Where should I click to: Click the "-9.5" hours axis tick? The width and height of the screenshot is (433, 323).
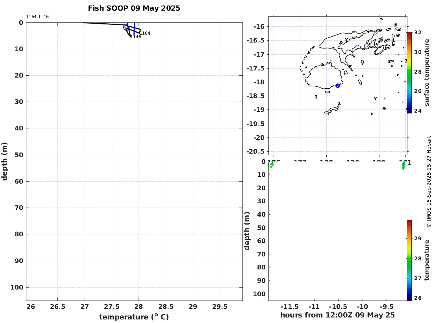[x=387, y=307]
